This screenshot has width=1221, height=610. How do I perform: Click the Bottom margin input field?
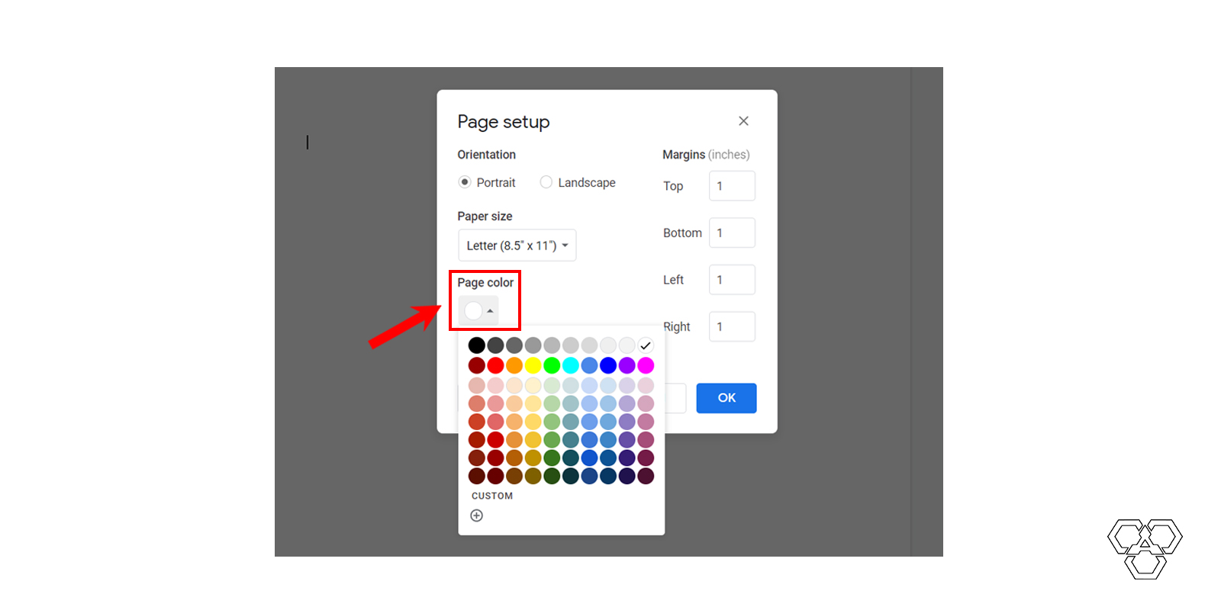732,233
